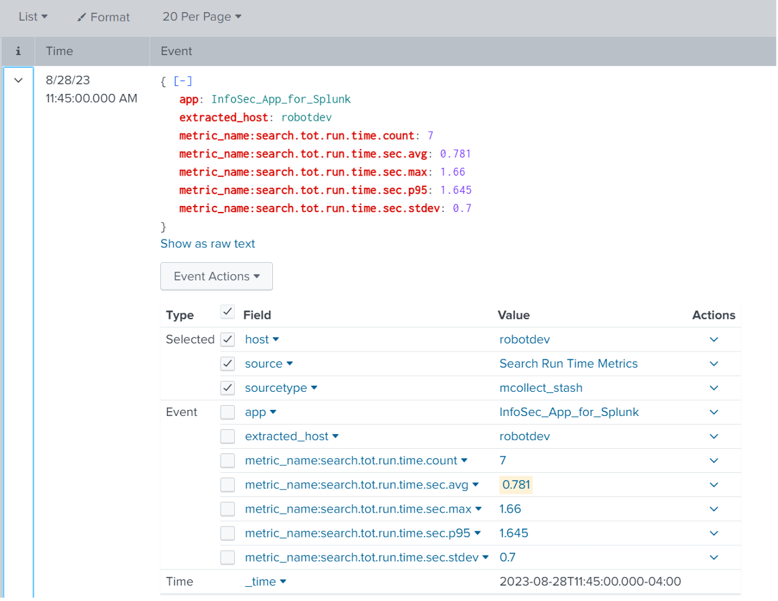Collapse JSON with the [-] toggle

(182, 81)
